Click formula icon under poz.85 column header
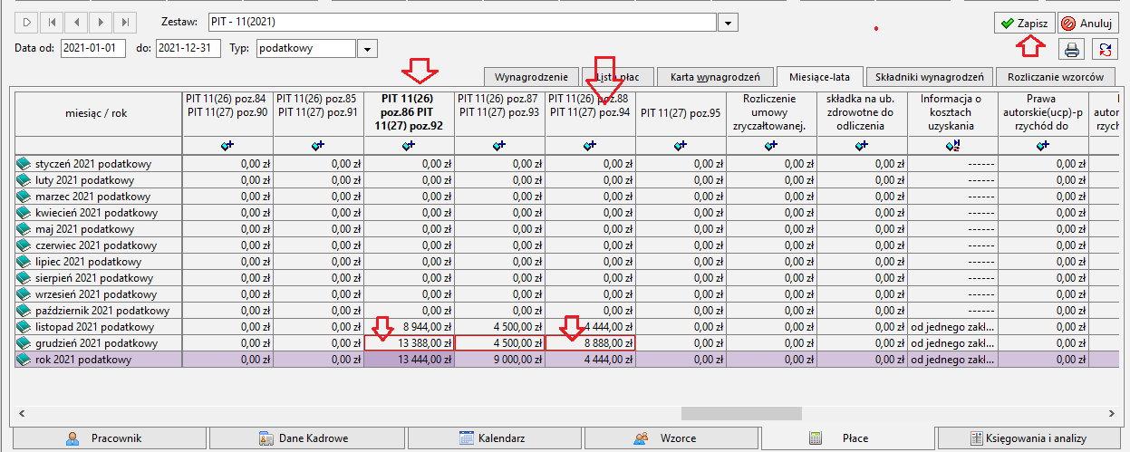 (318, 145)
